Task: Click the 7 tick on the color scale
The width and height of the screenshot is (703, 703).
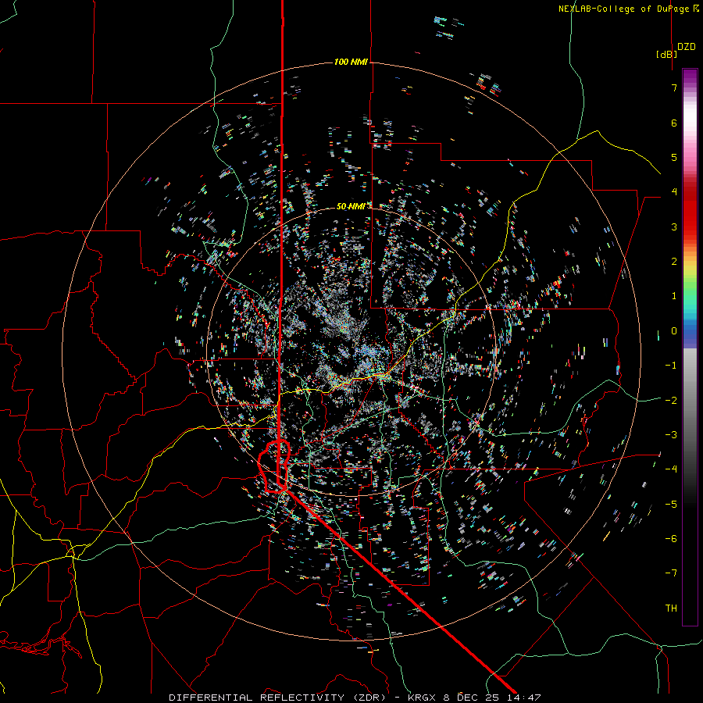Action: click(674, 87)
